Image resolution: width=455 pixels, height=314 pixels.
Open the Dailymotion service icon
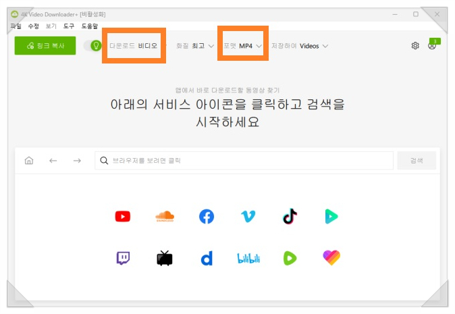(207, 258)
